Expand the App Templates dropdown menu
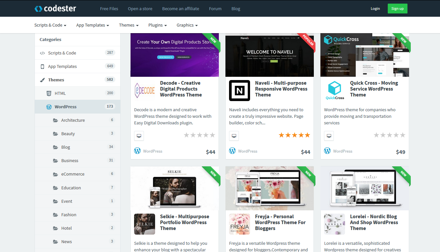Viewport: 440px width, 252px height. tap(93, 25)
